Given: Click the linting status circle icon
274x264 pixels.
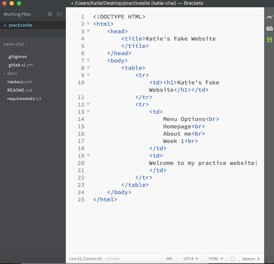Looking at the screenshot, I should (x=232, y=259).
